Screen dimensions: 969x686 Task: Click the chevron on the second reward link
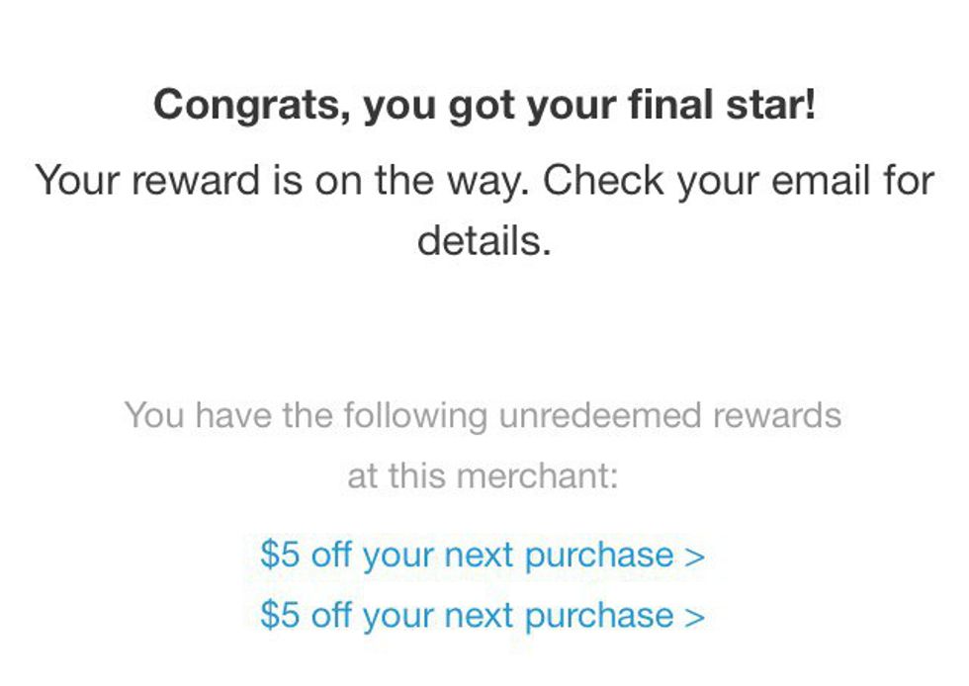tap(695, 616)
